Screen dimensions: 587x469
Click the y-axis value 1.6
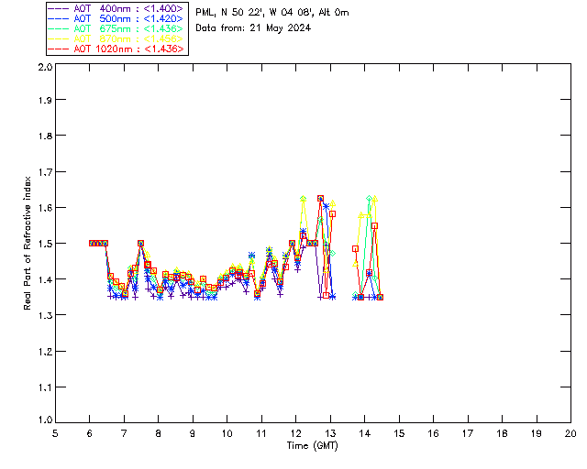45,208
